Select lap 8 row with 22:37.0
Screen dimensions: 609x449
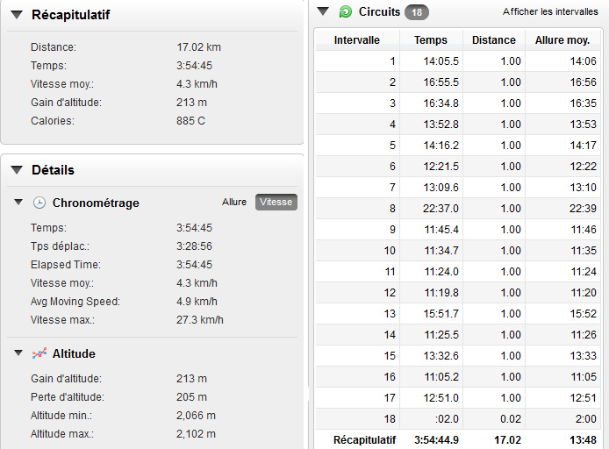click(x=458, y=209)
